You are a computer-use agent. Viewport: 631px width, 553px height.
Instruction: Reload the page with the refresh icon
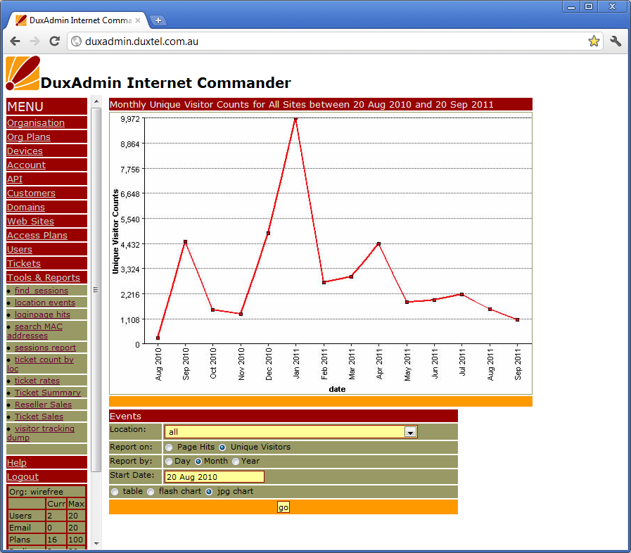click(55, 41)
